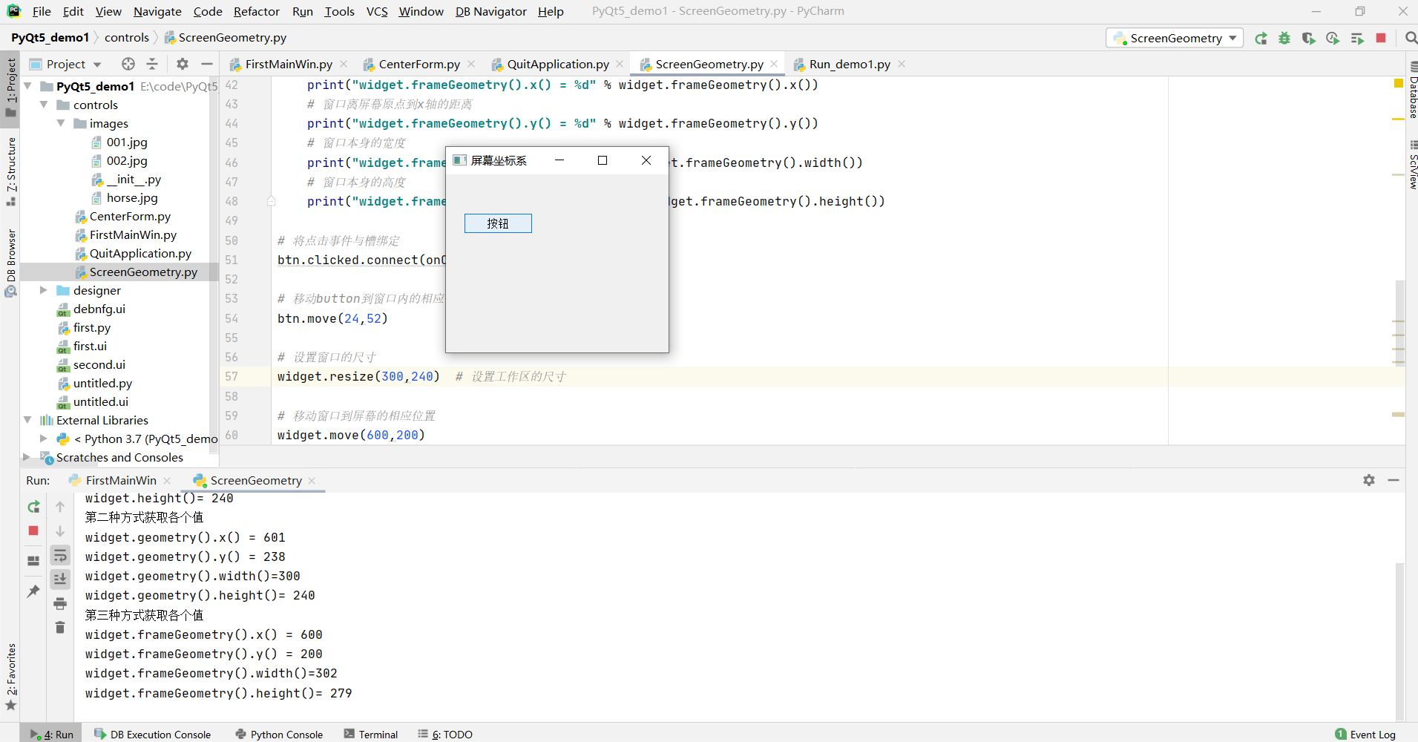
Task: Place cursor on line 57 widget.resize code
Action: (358, 376)
